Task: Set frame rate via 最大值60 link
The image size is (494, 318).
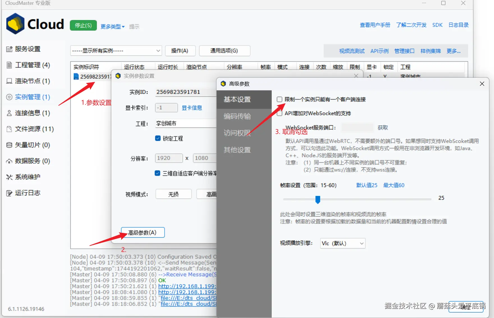Action: pos(394,185)
